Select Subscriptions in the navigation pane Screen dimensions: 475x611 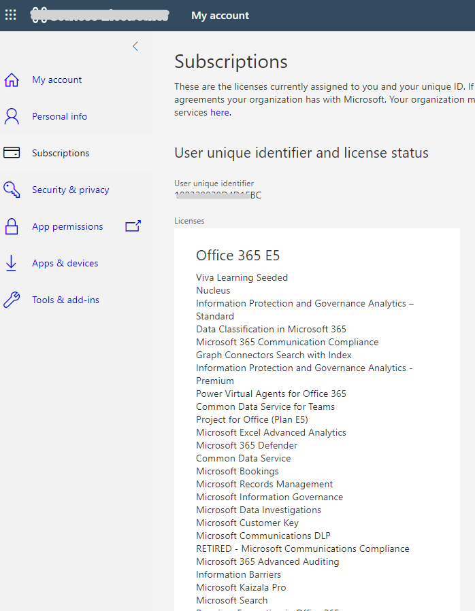pos(63,153)
